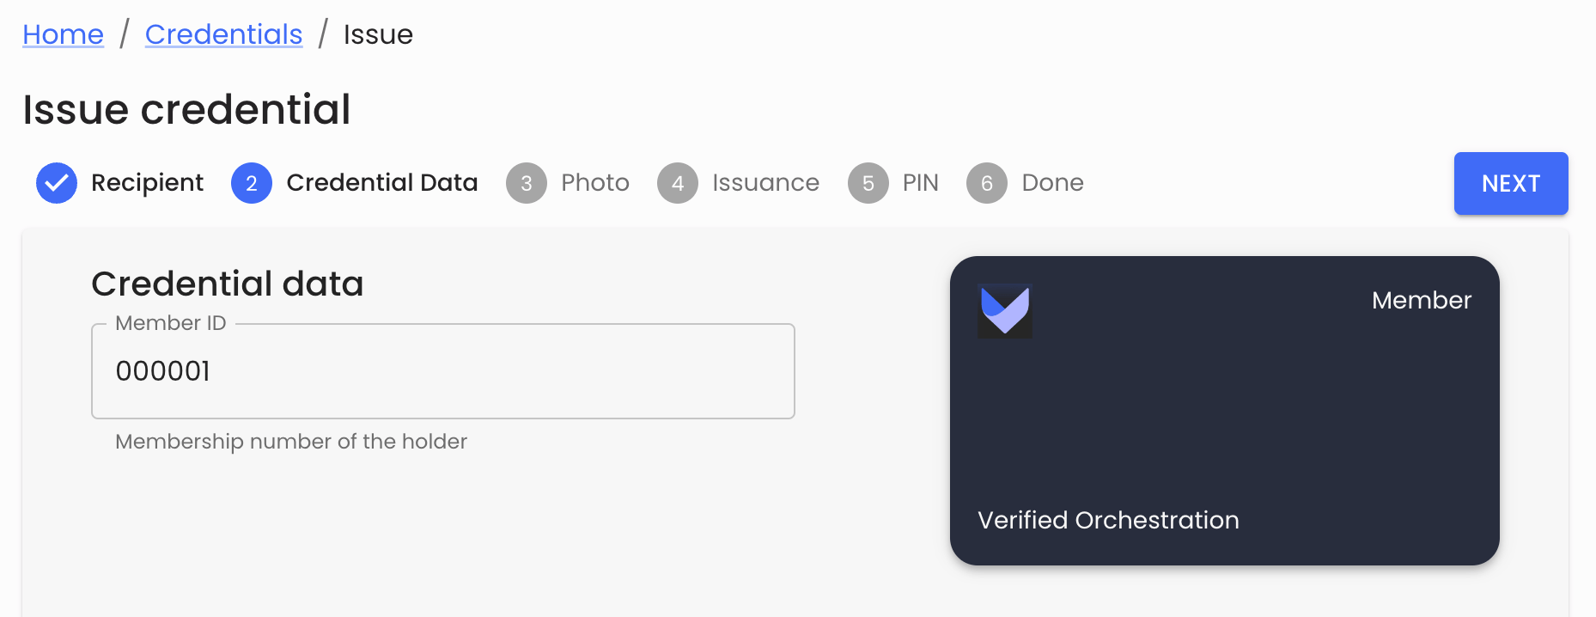Navigate to Home via the breadcrumb
This screenshot has width=1596, height=617.
pyautogui.click(x=63, y=34)
